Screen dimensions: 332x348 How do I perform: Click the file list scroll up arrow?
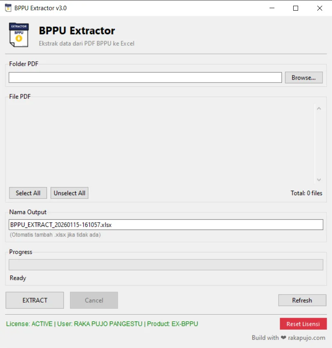[319, 109]
